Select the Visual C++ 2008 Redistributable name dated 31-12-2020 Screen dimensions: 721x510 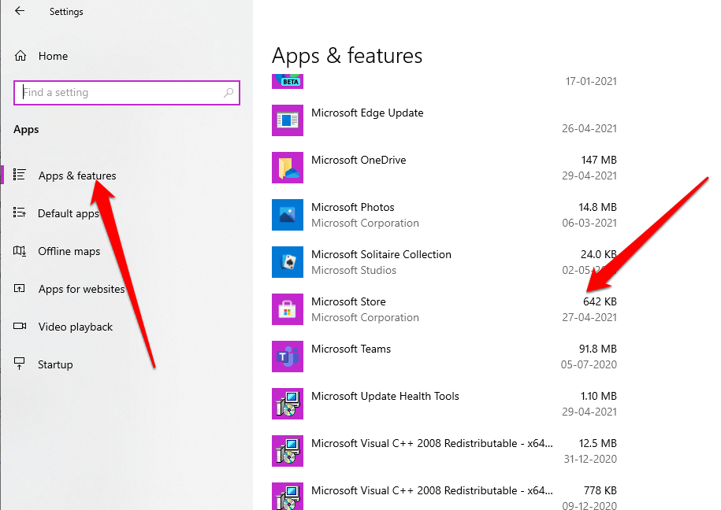point(433,443)
